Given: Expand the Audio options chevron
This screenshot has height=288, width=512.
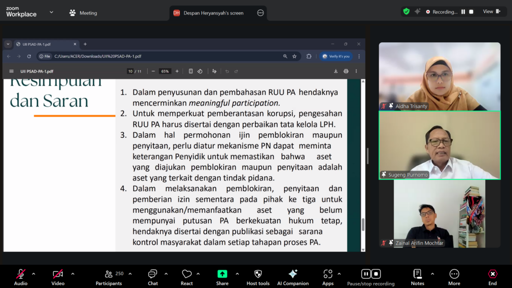Looking at the screenshot, I should click(34, 274).
